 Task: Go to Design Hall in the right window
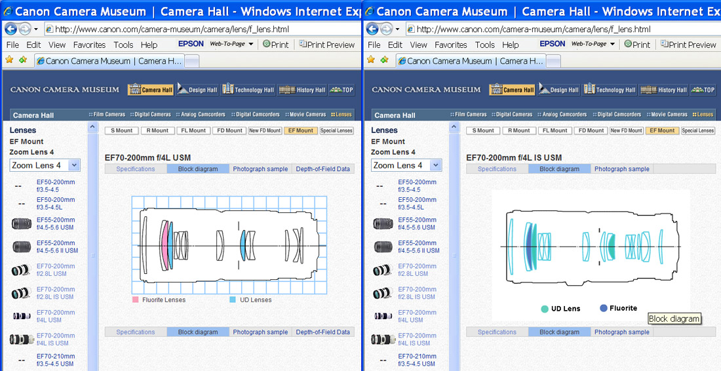[558, 90]
